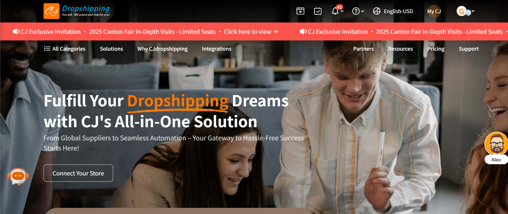Open the orange robot chatbot icon
The image size is (508, 214).
(x=18, y=176)
